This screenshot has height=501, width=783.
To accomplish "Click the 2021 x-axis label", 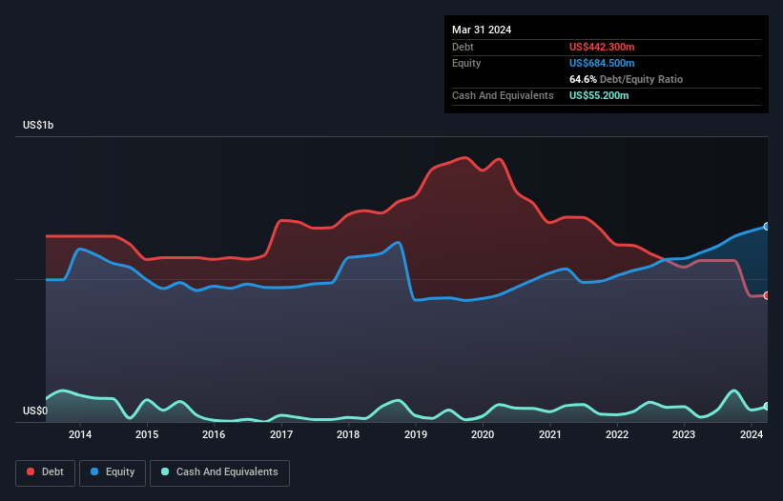I will (549, 434).
